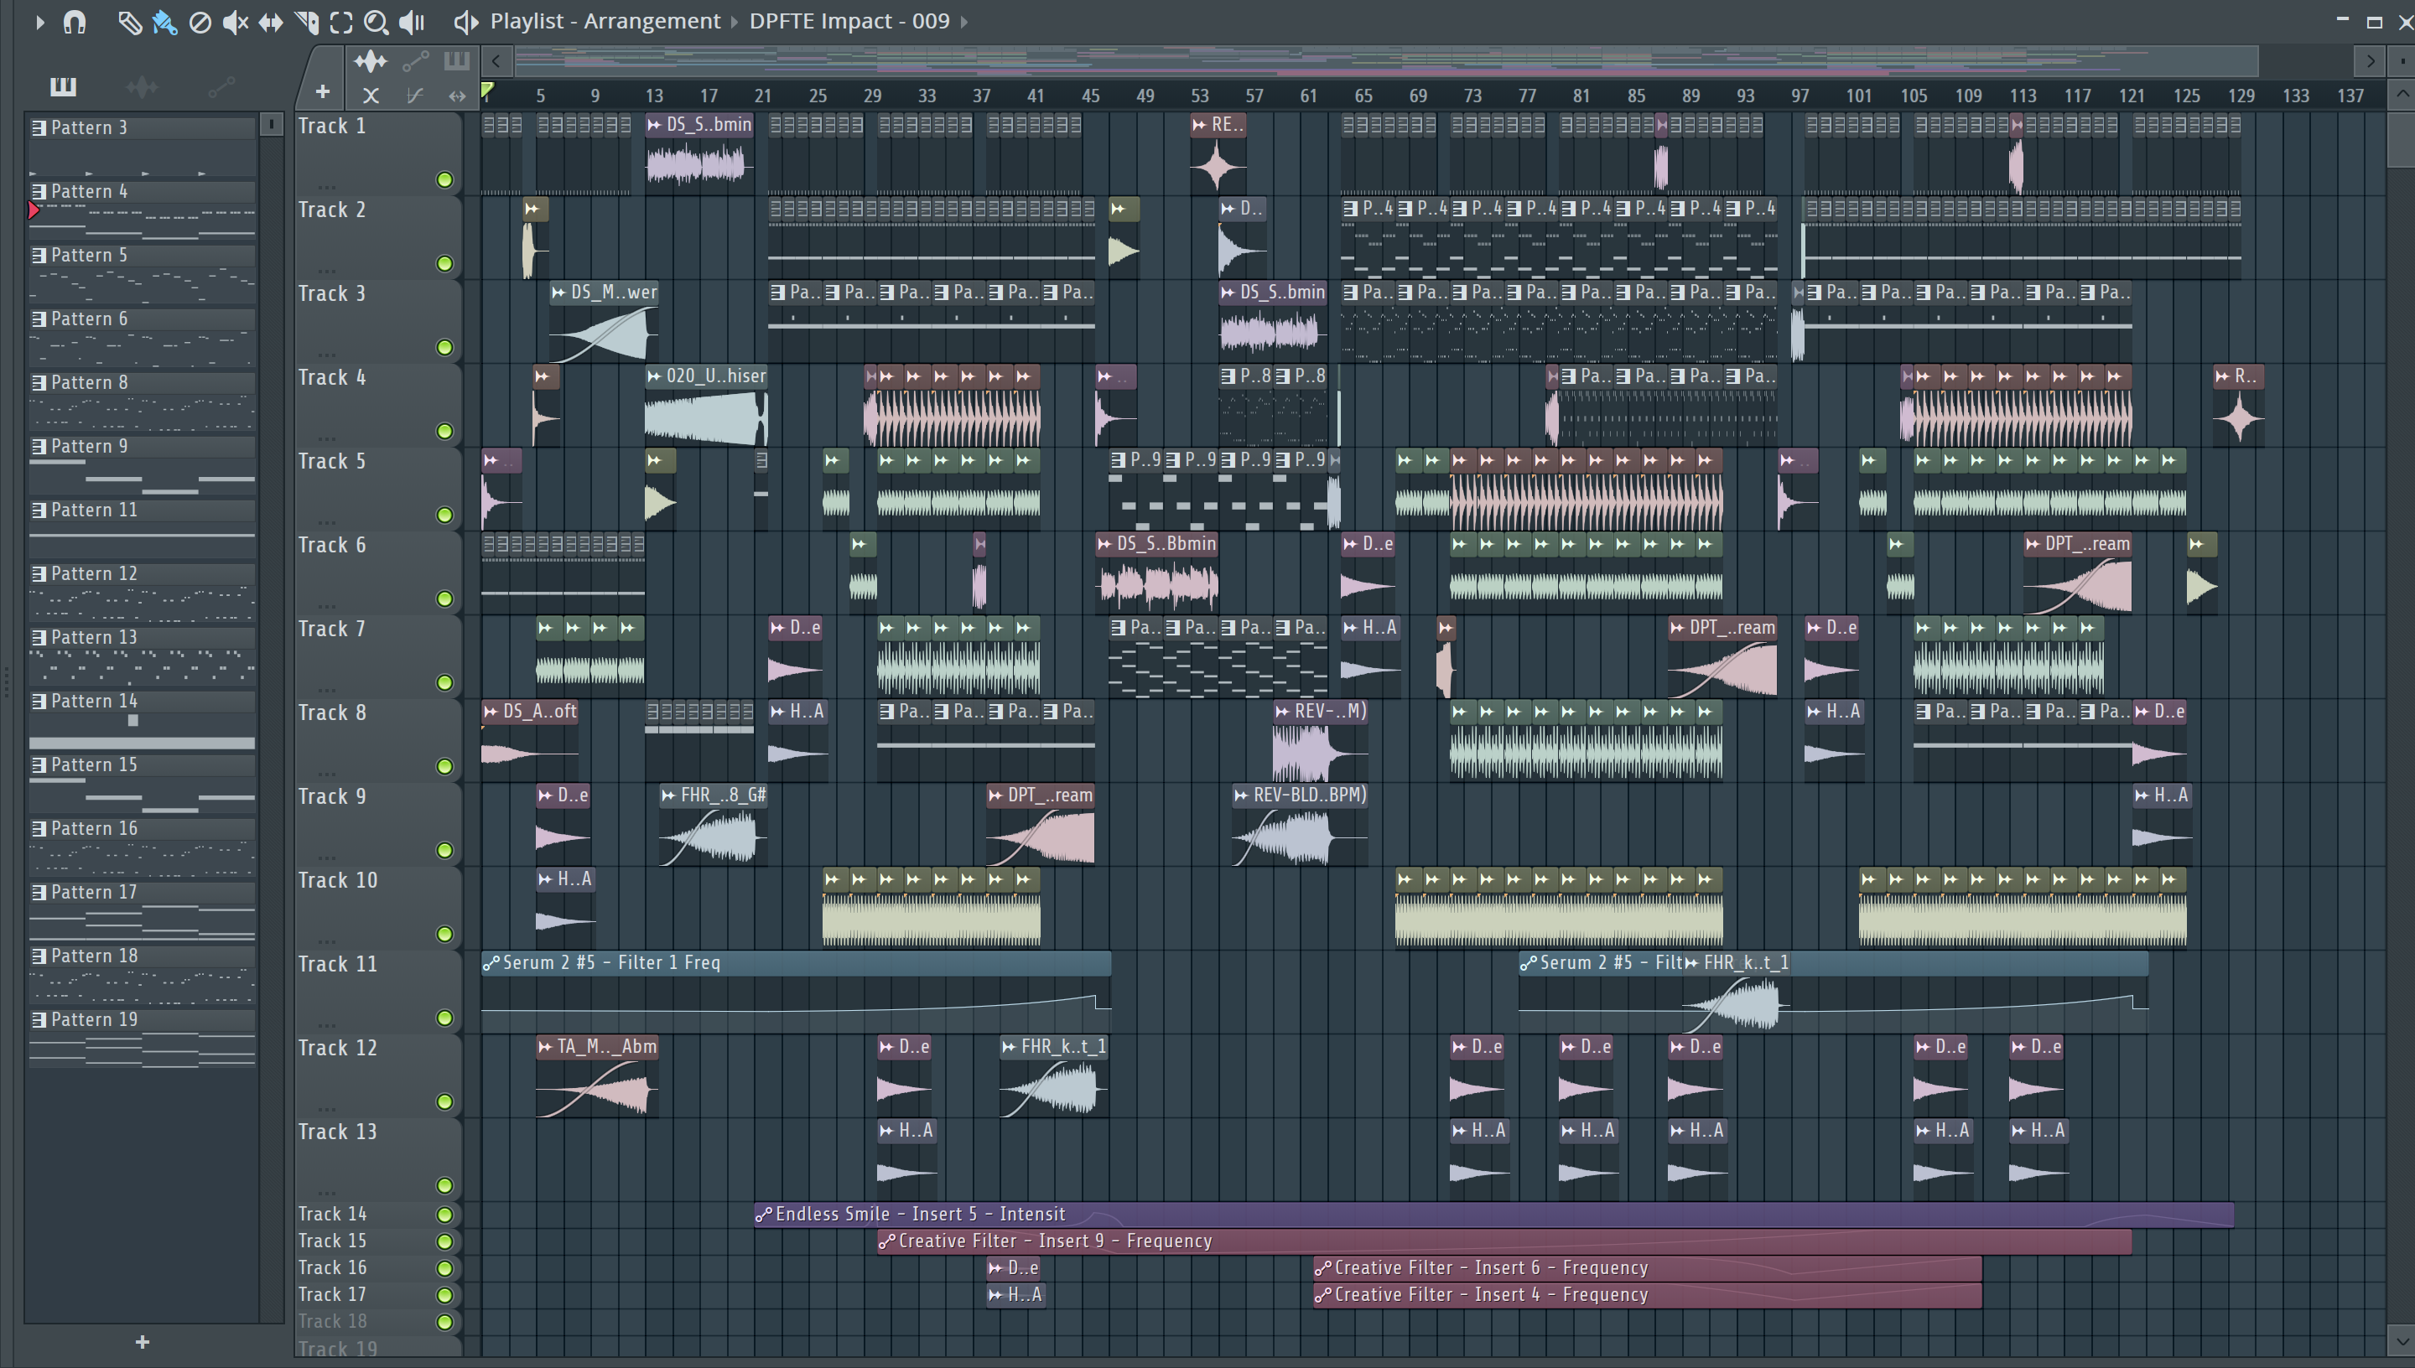2415x1368 pixels.
Task: Toggle the Track 17 mute LED
Action: [444, 1295]
